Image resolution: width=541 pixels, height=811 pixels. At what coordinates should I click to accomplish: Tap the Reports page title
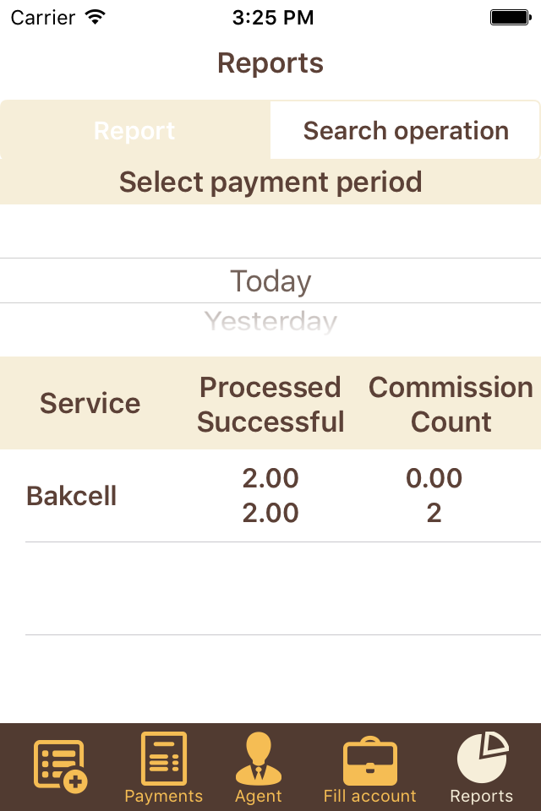(x=270, y=63)
